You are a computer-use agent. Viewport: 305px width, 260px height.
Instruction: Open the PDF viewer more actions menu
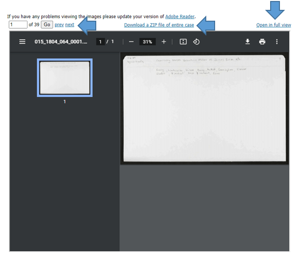pyautogui.click(x=277, y=42)
